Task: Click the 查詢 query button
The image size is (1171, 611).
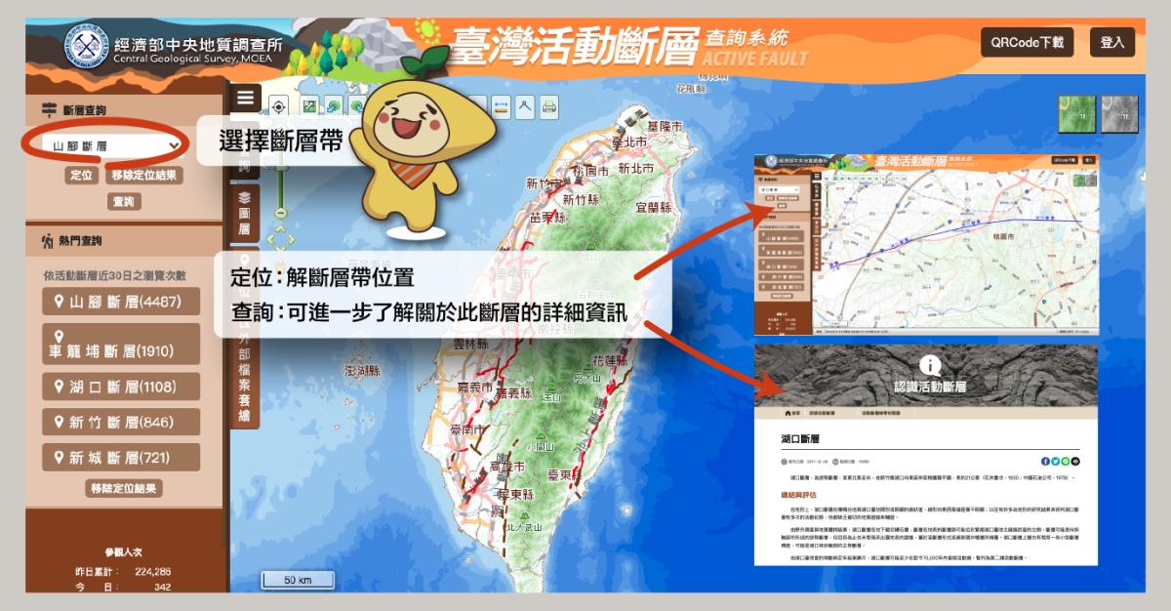Action: pyautogui.click(x=124, y=202)
